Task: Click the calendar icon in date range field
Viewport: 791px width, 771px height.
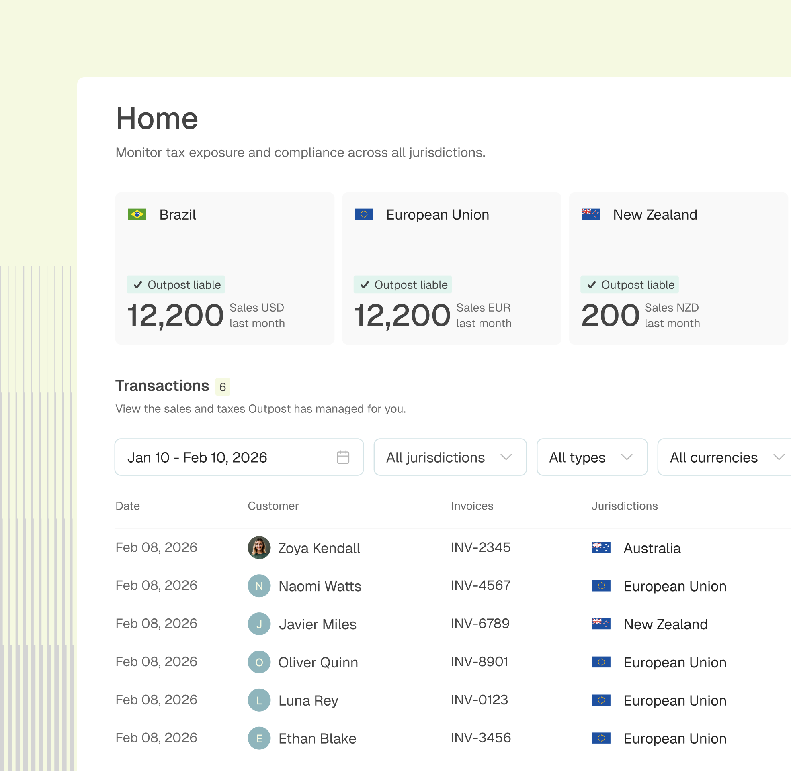Action: click(x=343, y=457)
